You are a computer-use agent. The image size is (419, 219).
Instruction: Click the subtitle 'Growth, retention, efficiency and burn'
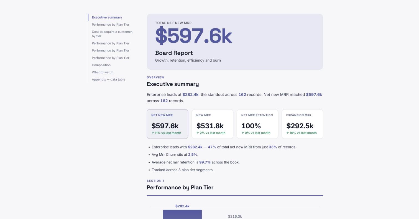188,61
